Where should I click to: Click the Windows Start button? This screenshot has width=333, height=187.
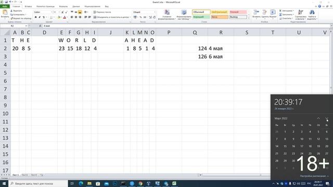(x=4, y=183)
